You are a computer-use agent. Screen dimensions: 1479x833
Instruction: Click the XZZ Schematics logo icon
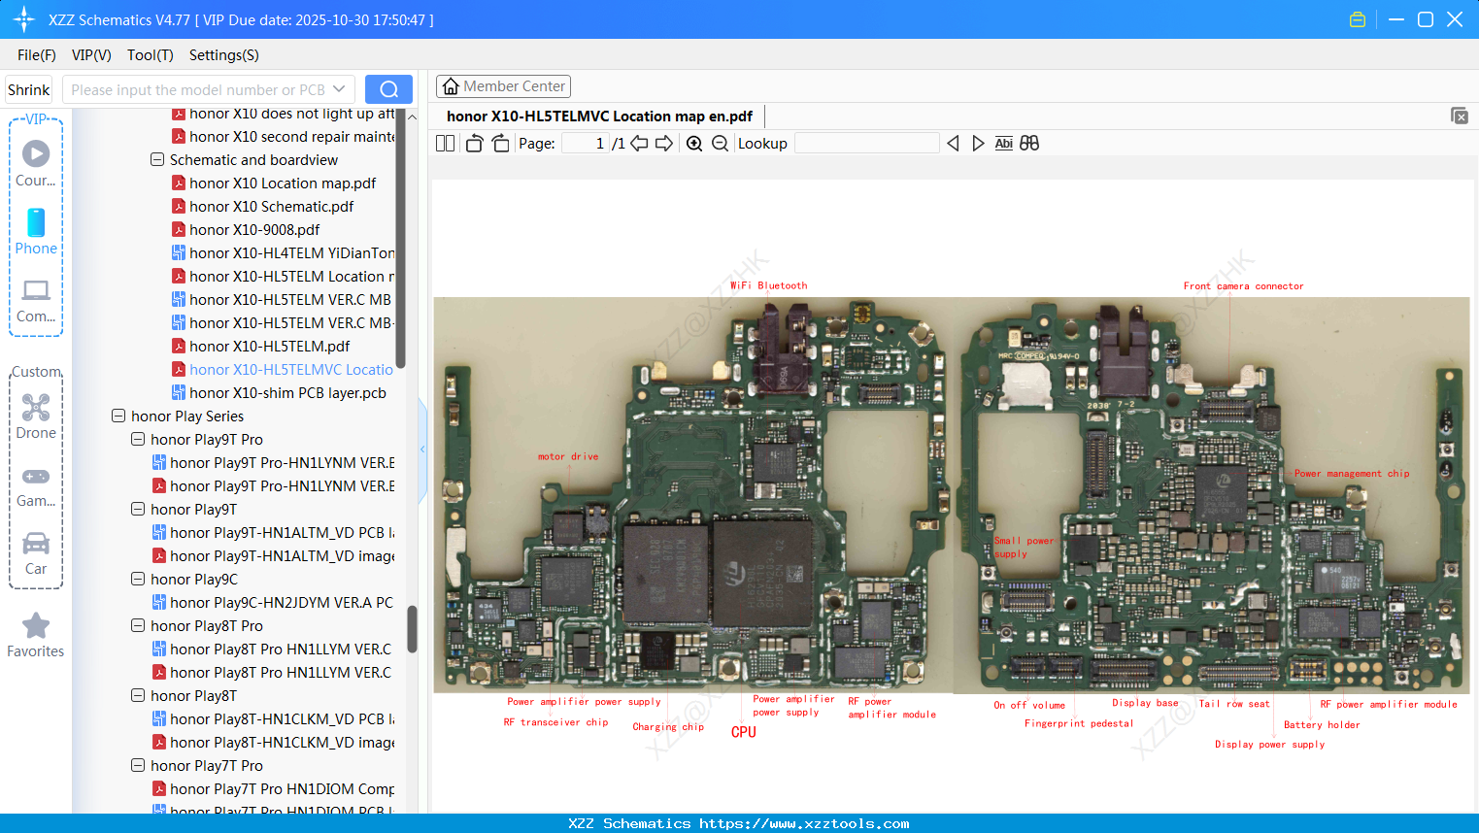[x=23, y=19]
